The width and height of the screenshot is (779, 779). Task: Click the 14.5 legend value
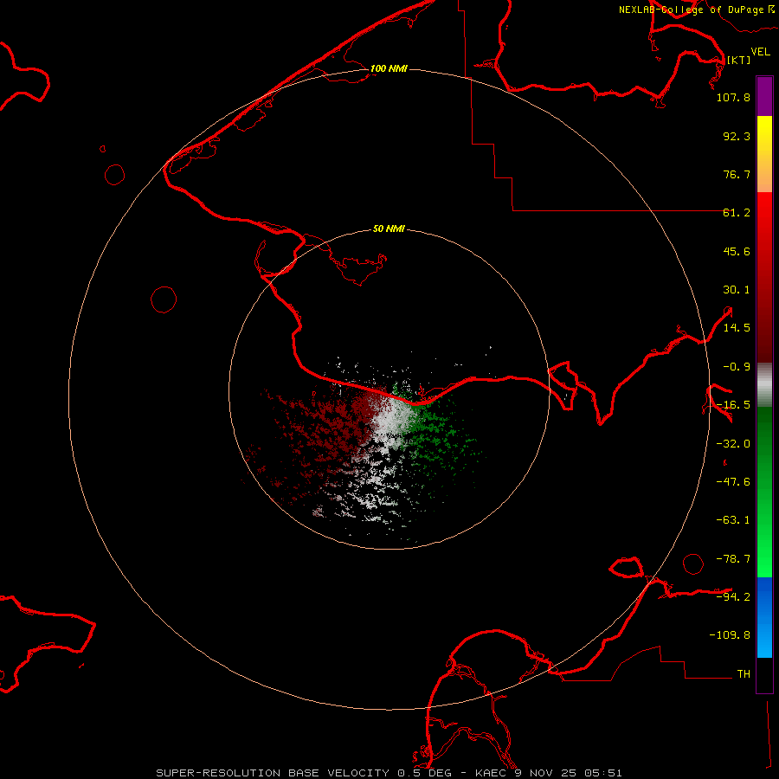point(737,328)
